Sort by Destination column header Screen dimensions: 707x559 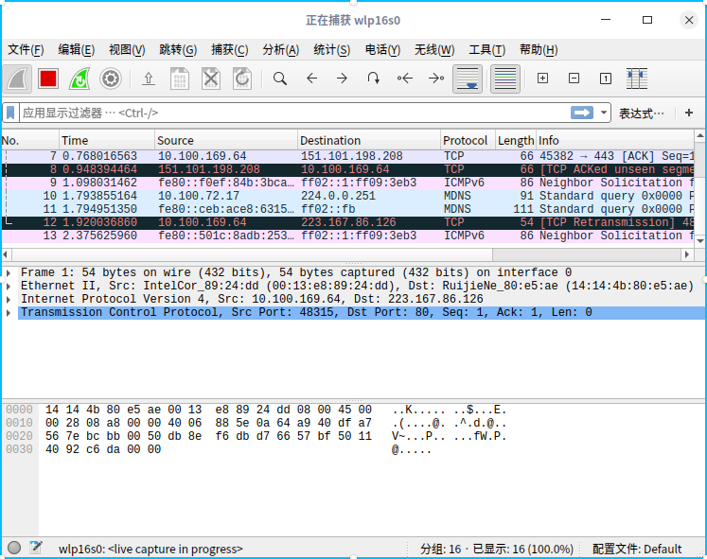[x=369, y=141]
